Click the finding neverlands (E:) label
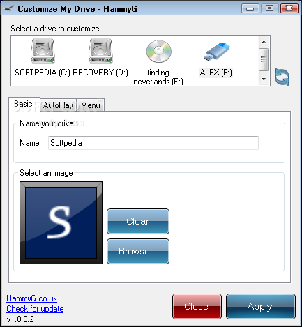Image resolution: width=302 pixels, height=327 pixels. (x=158, y=77)
